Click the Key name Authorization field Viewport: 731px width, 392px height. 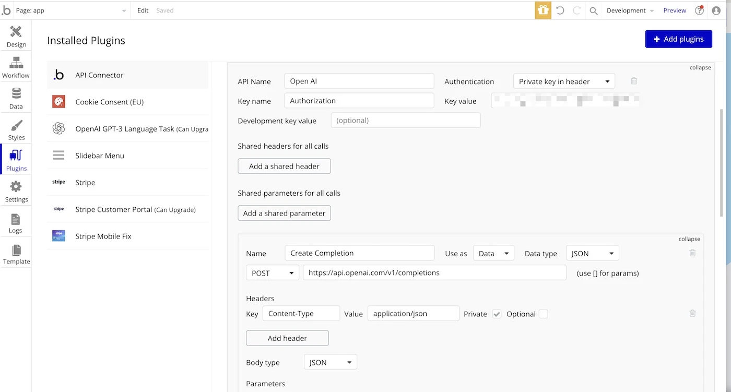[359, 101]
